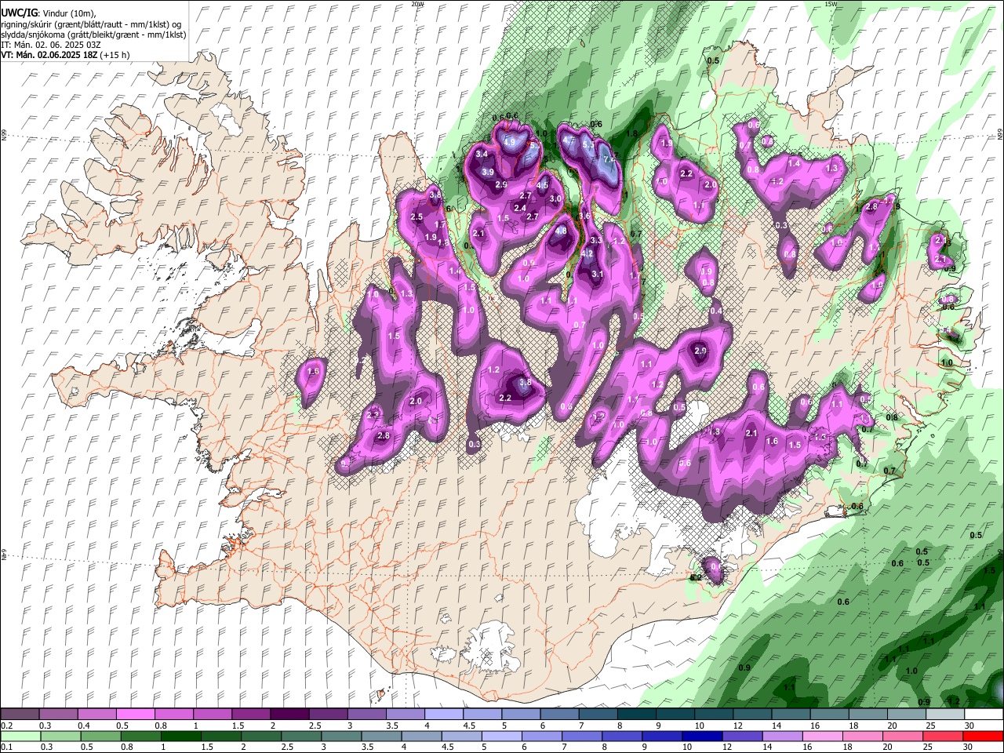Screen dimensions: 1004x753
Task: Pick the dark plum 2 swatch in upper legend row
Action: pos(289,715)
